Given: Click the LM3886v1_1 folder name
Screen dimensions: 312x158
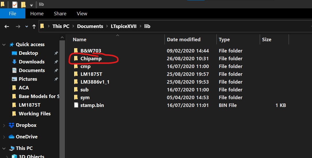Looking at the screenshot, I should click(95, 82).
